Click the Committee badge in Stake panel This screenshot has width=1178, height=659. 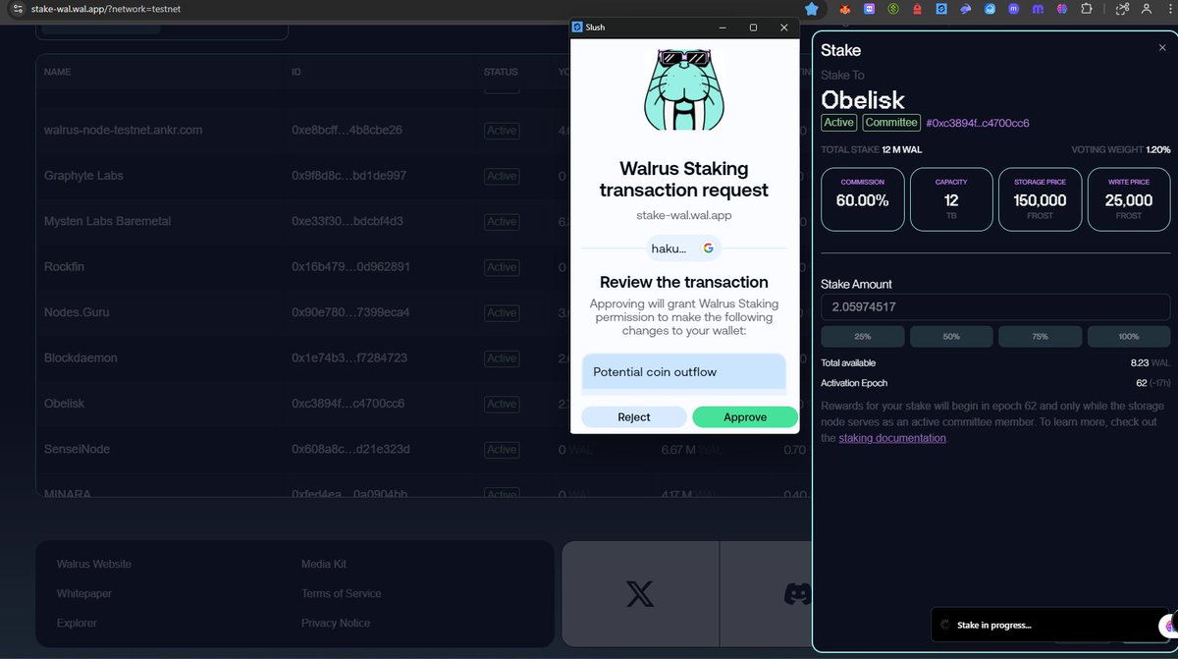(x=891, y=123)
